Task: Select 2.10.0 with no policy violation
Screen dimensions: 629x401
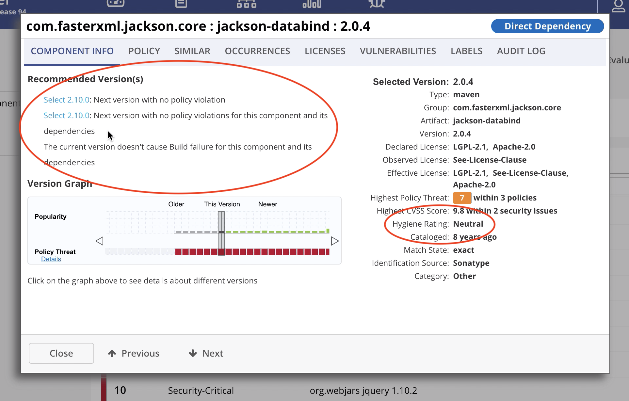Action: click(67, 100)
